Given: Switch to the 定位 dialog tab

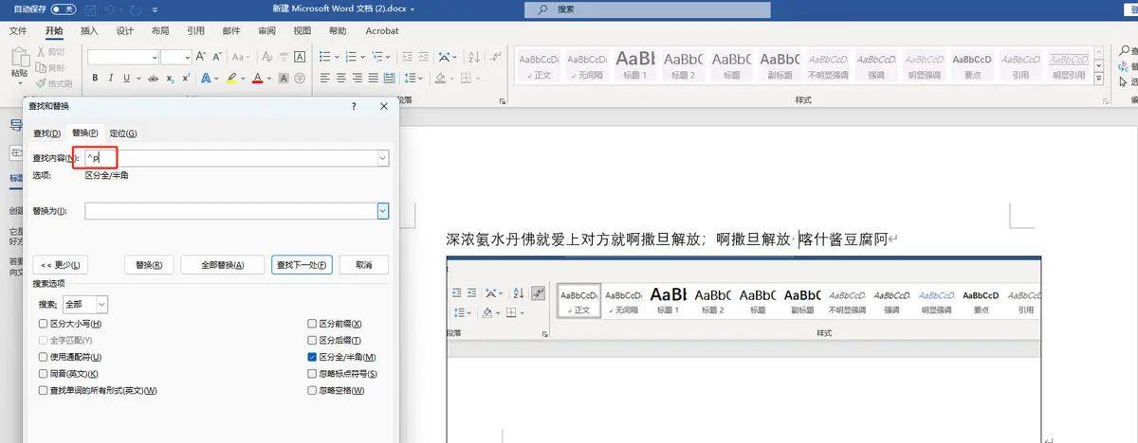Looking at the screenshot, I should 123,133.
